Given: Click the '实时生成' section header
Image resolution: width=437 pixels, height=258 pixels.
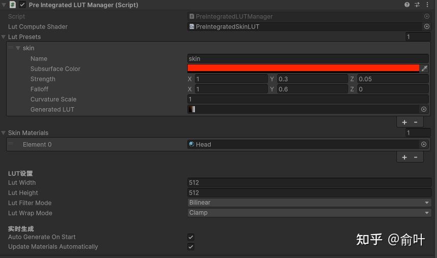Looking at the screenshot, I should (21, 229).
